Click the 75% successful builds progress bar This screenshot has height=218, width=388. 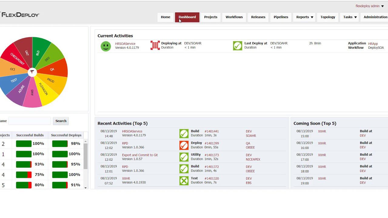coord(24,175)
